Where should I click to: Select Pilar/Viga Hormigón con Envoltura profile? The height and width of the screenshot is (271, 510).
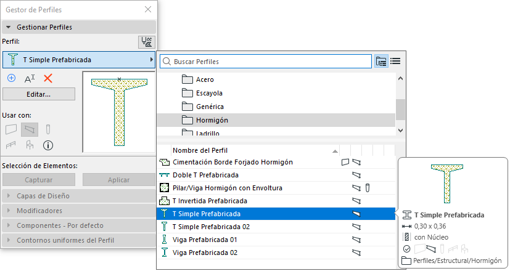click(x=276, y=188)
